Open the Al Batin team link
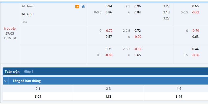The width and height of the screenshot is (208, 105). click(28, 14)
